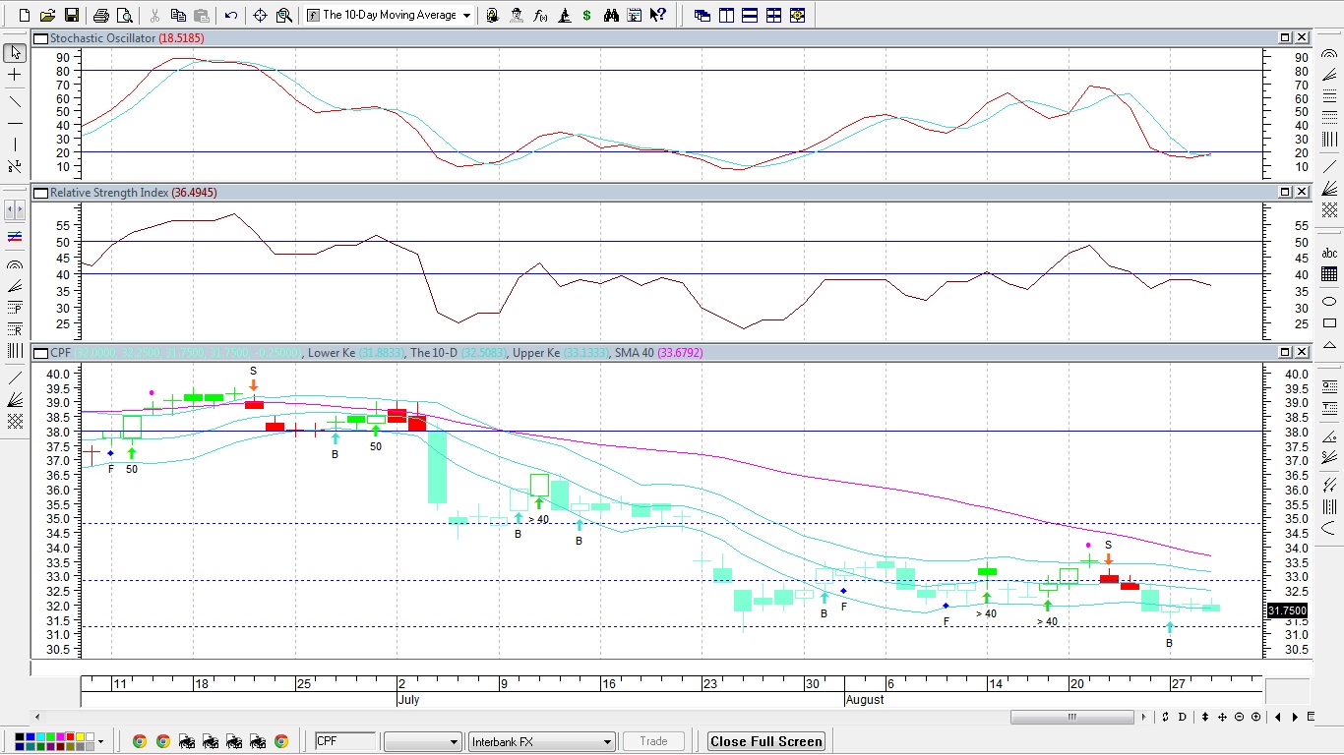Click the Close Full Screen button
Image resolution: width=1344 pixels, height=755 pixels.
coord(766,741)
